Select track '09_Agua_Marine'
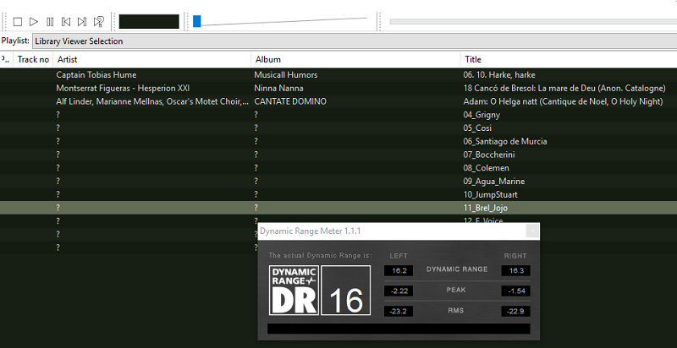The width and height of the screenshot is (677, 348). point(494,182)
